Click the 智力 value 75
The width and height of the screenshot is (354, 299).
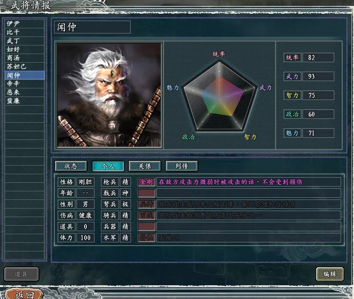pyautogui.click(x=318, y=95)
